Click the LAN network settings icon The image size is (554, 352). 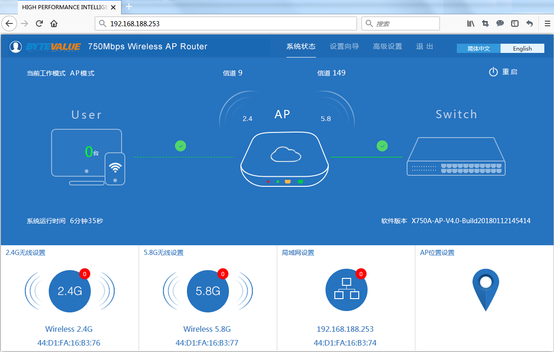point(346,290)
